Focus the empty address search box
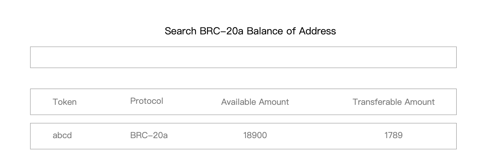478x167 pixels. (243, 57)
